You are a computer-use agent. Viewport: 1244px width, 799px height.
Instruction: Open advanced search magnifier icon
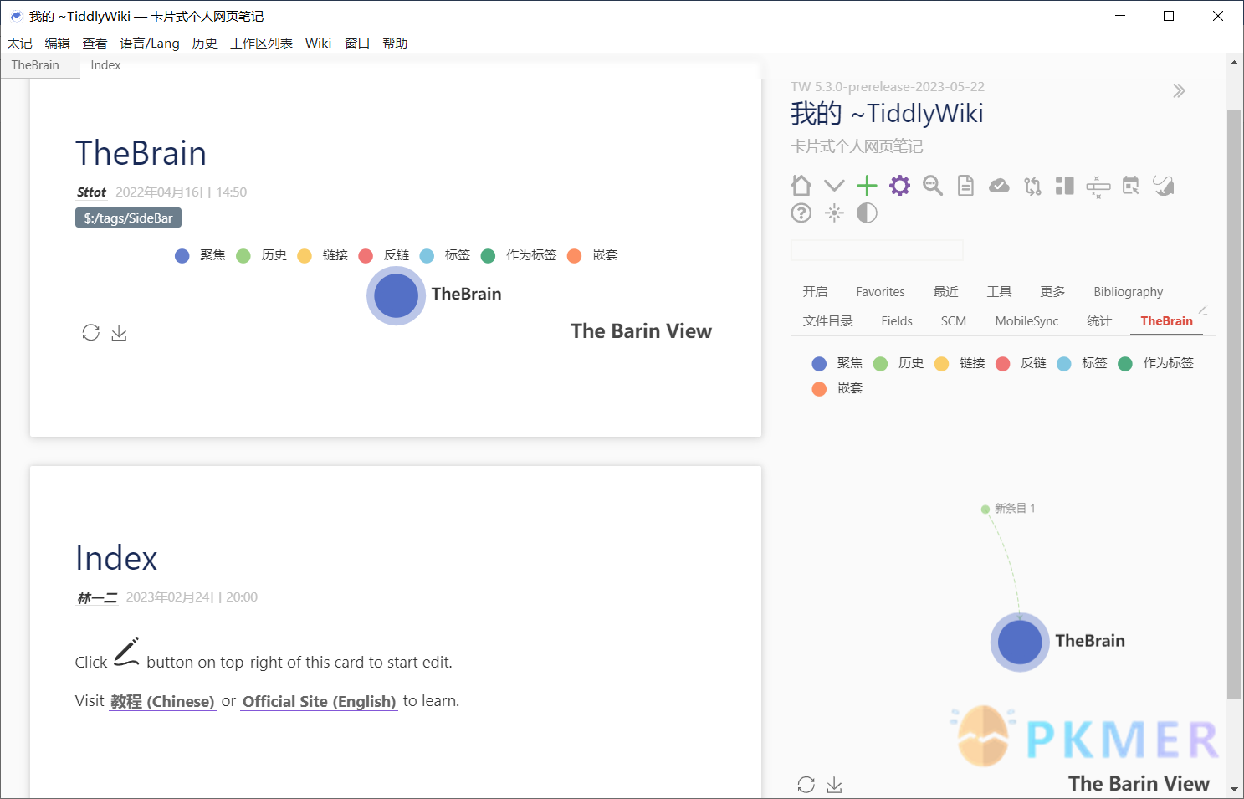click(x=933, y=185)
